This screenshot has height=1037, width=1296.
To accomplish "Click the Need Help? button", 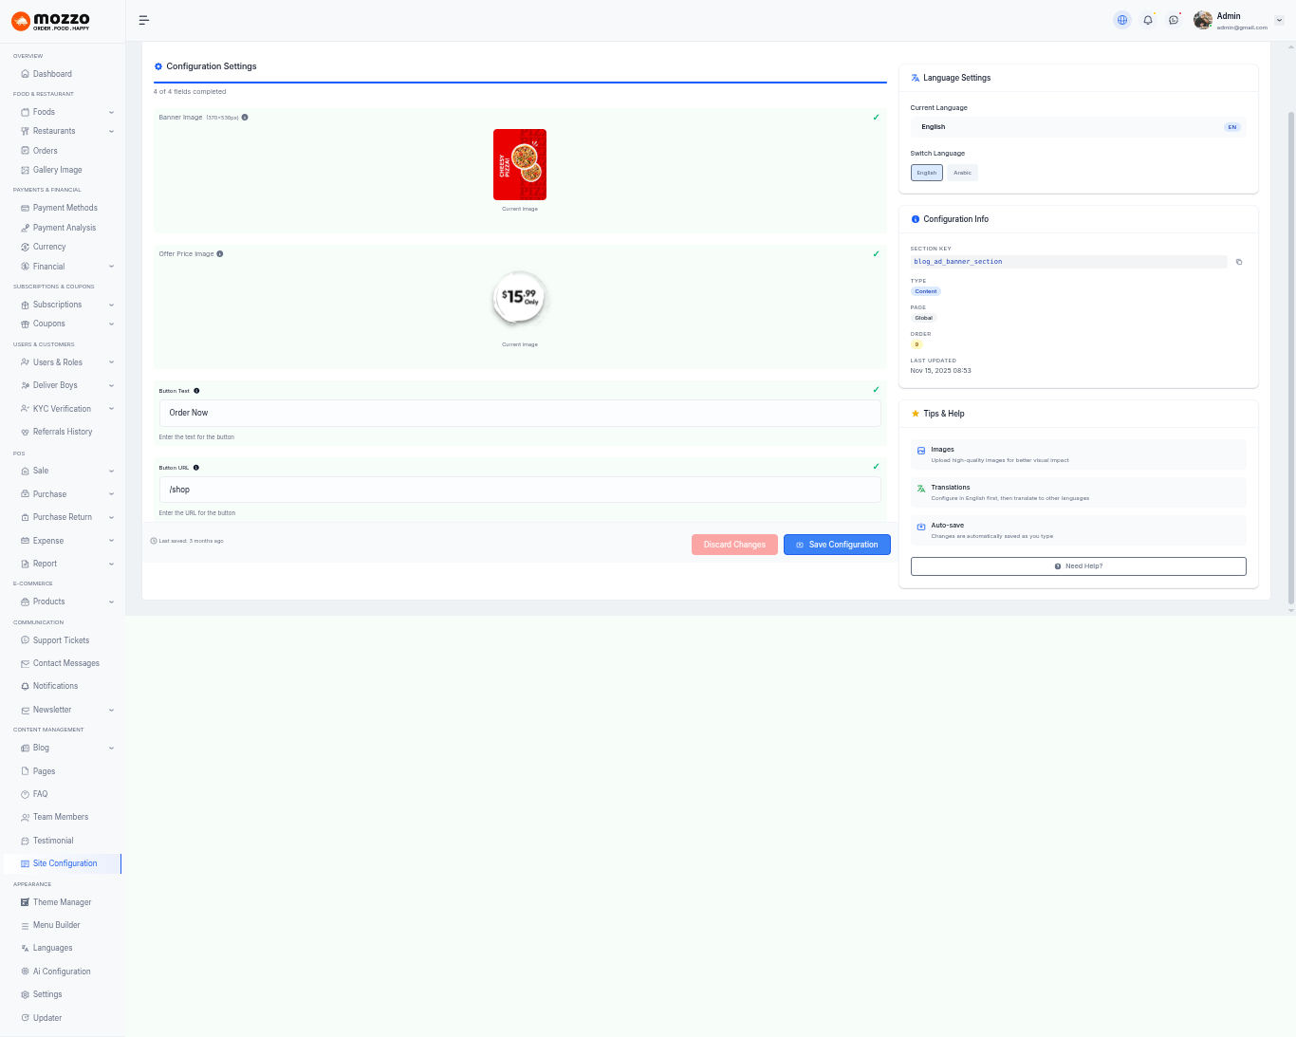I will click(1078, 566).
